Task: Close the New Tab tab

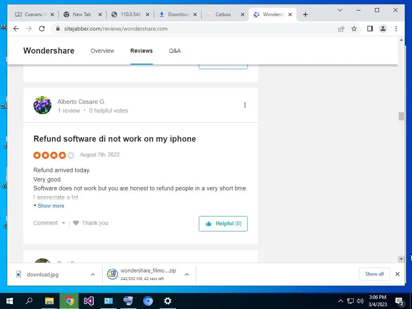Action: 100,15
